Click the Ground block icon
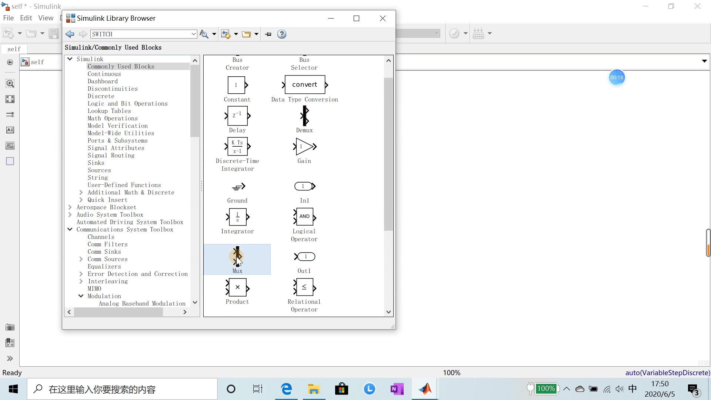This screenshot has height=400, width=711. coord(238,187)
